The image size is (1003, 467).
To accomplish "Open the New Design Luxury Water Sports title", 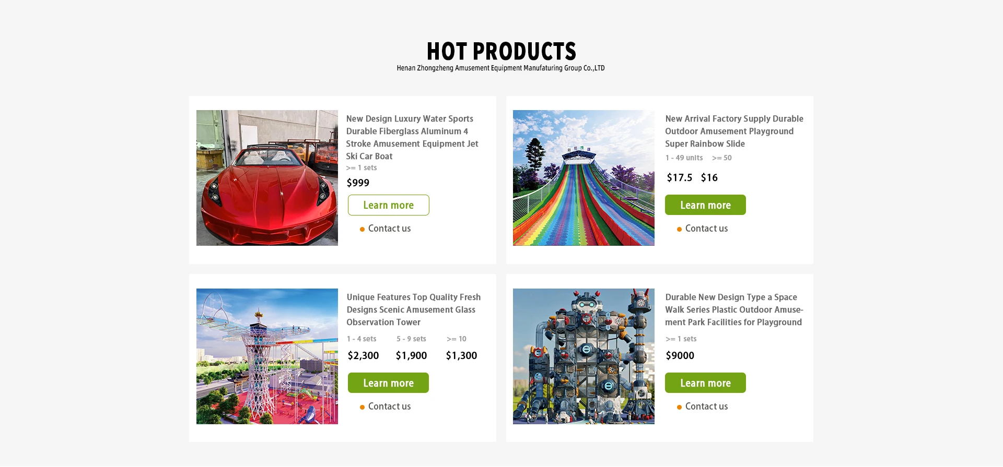I will [x=412, y=138].
